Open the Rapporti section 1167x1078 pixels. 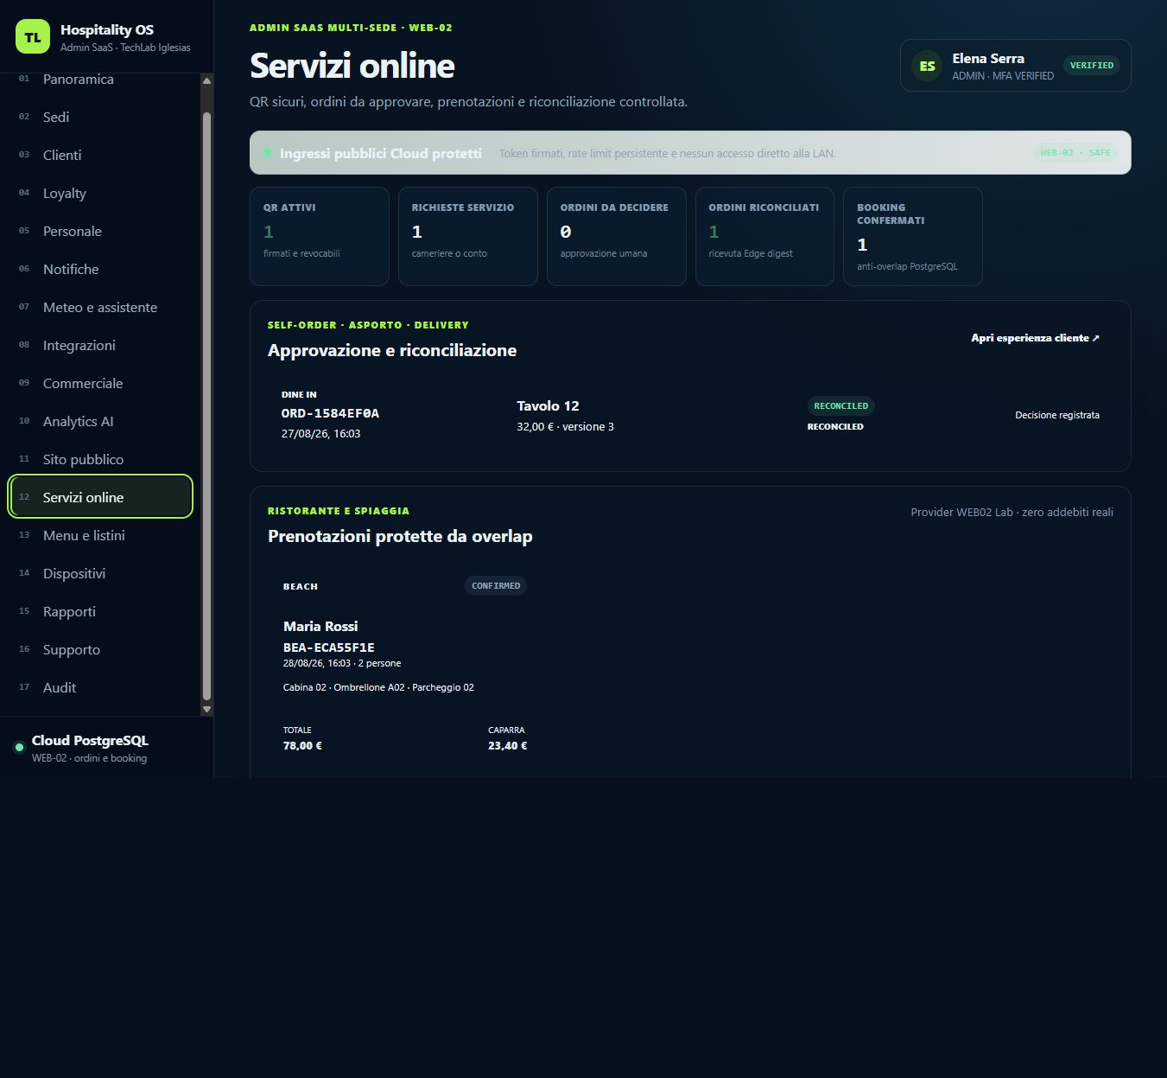(101, 611)
